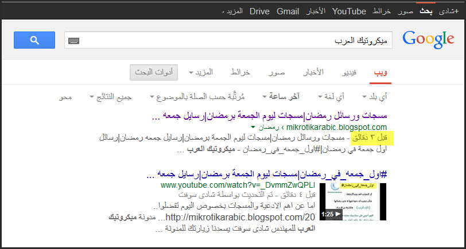Click the www.youtube.com/watch URL
466x249 pixels.
coord(238,185)
